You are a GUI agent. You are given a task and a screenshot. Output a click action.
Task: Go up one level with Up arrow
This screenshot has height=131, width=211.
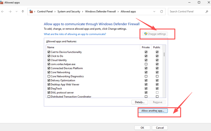click(23, 12)
